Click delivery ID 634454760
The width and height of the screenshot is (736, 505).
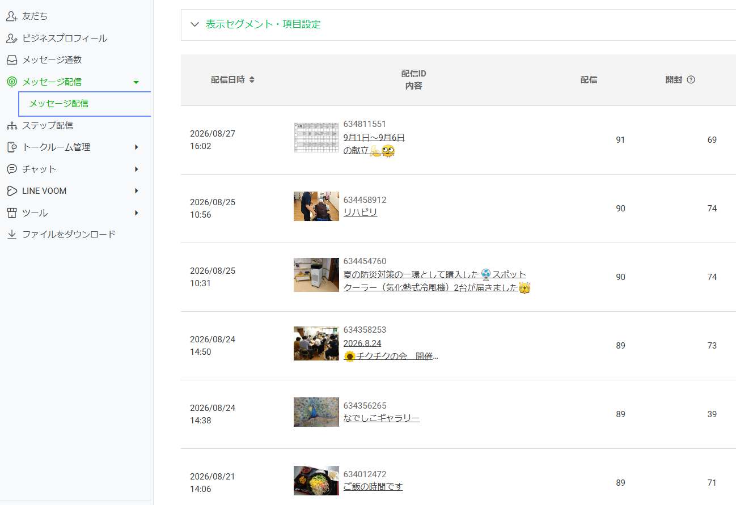(365, 261)
